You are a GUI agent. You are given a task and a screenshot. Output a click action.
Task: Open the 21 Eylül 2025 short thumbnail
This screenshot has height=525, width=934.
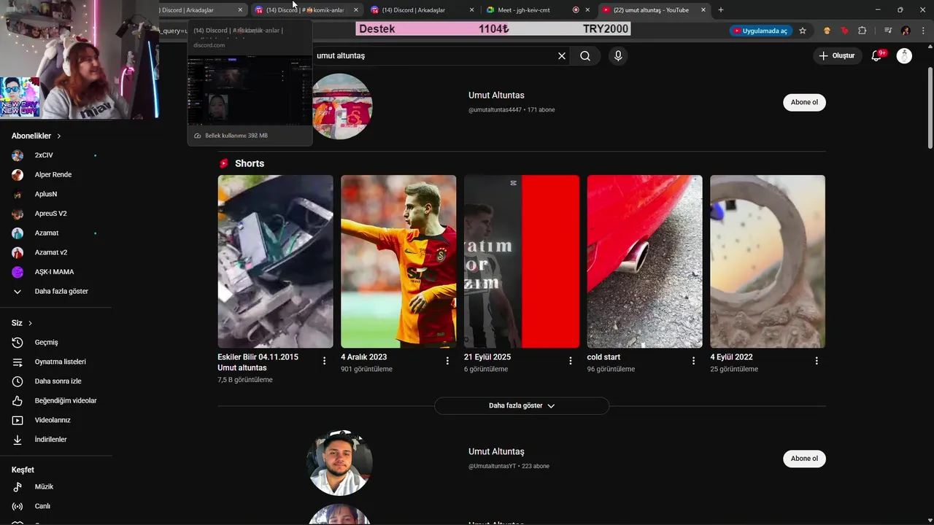[522, 261]
